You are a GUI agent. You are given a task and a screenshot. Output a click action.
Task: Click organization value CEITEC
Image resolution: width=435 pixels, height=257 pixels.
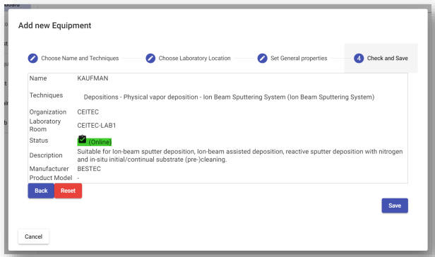pos(88,112)
